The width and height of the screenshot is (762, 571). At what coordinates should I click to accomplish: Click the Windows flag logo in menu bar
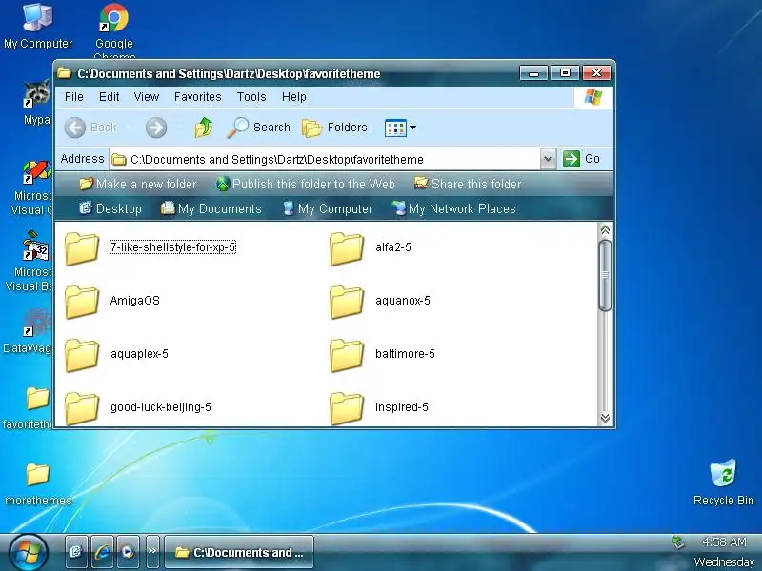(592, 97)
